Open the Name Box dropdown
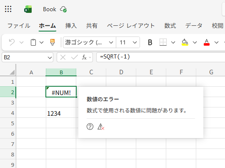Image resolution: width=225 pixels, height=168 pixels. pyautogui.click(x=50, y=58)
